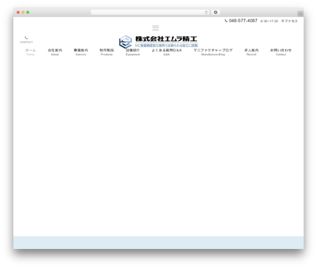The image size is (317, 268).
Task: Click the company logo emblem
Action: [x=126, y=42]
